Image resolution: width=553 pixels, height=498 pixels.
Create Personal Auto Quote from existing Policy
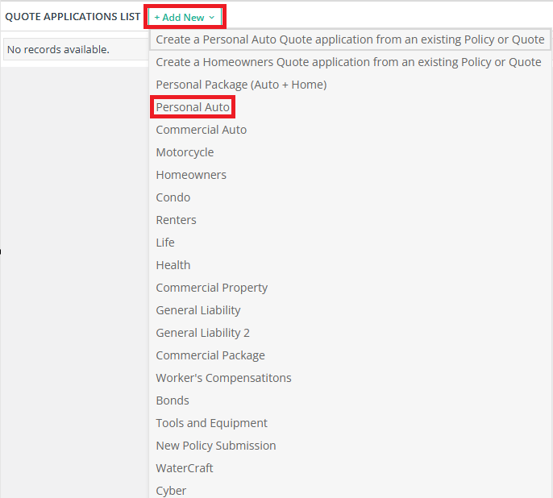pyautogui.click(x=350, y=39)
